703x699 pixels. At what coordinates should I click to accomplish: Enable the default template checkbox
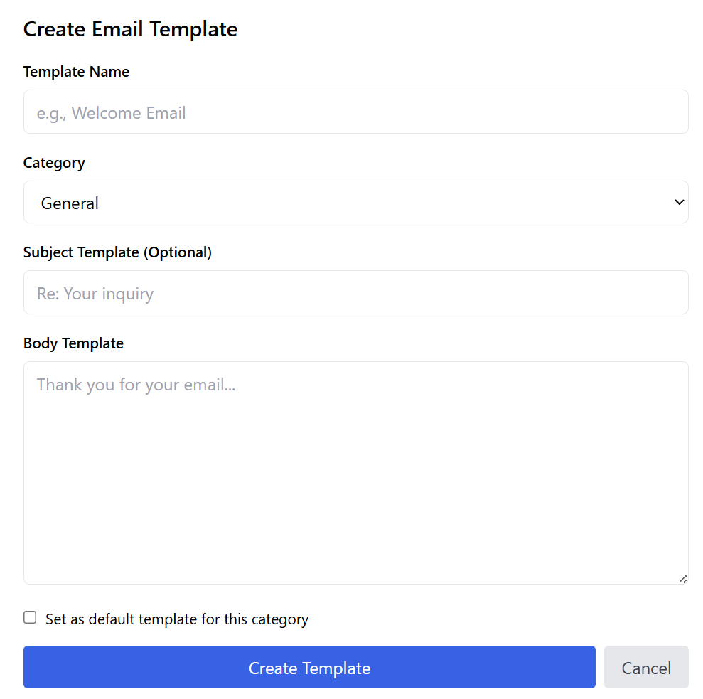[x=30, y=617]
